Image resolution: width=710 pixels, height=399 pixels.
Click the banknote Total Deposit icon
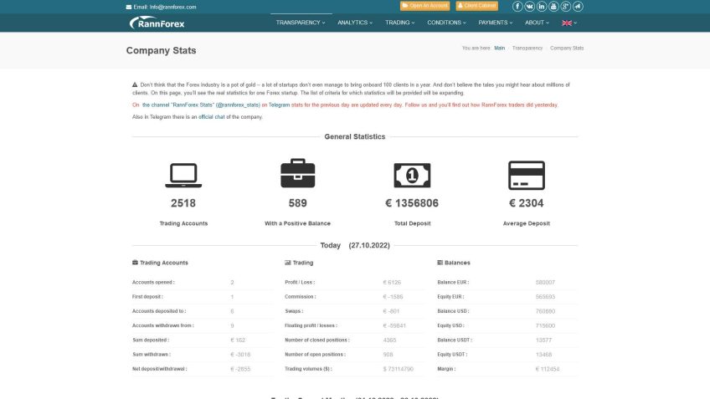click(x=412, y=175)
